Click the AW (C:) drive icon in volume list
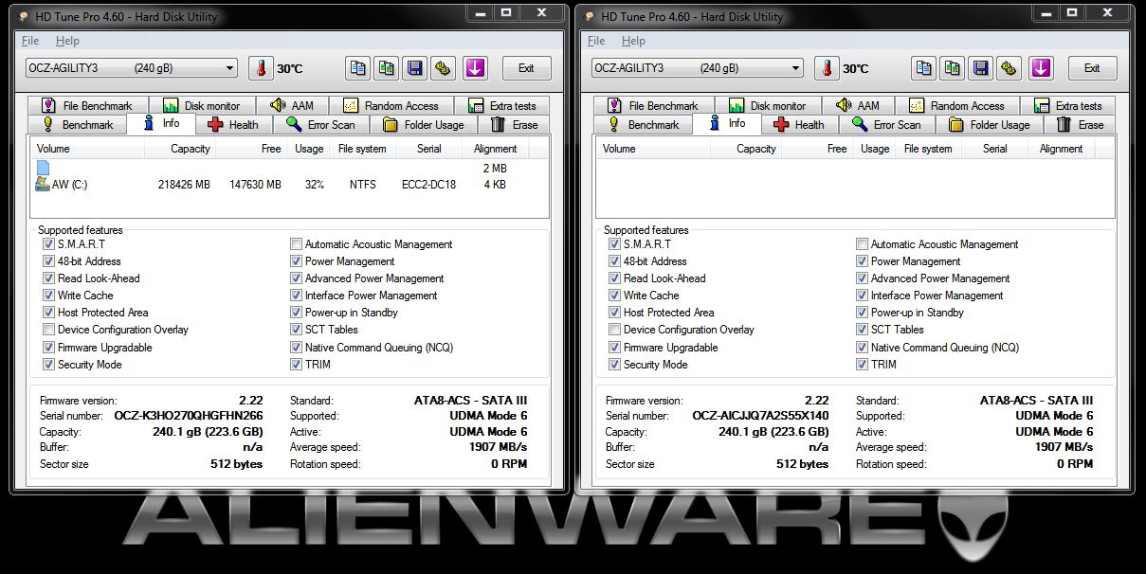 click(43, 184)
